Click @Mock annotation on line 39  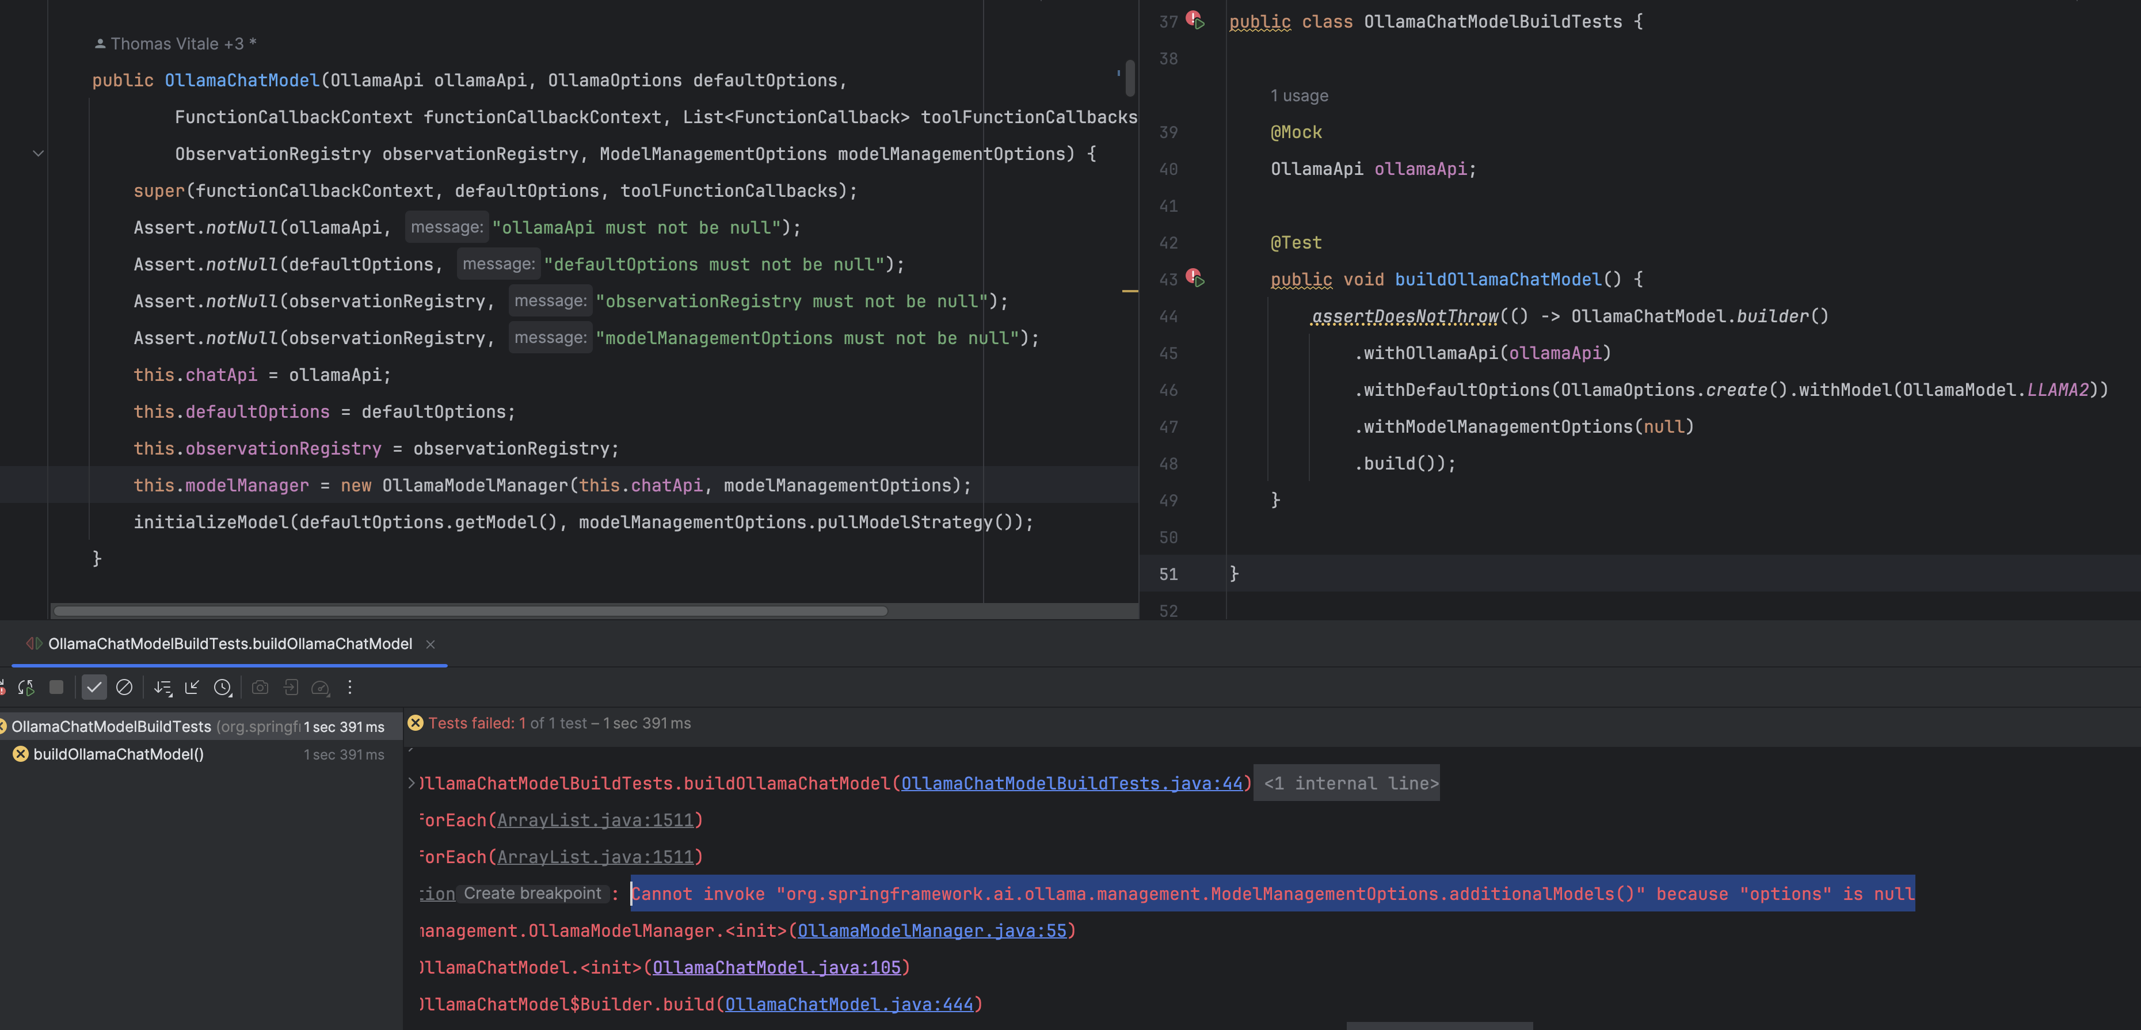tap(1296, 132)
